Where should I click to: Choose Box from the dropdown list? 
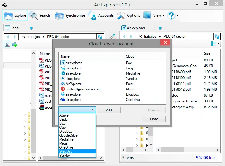77,123
